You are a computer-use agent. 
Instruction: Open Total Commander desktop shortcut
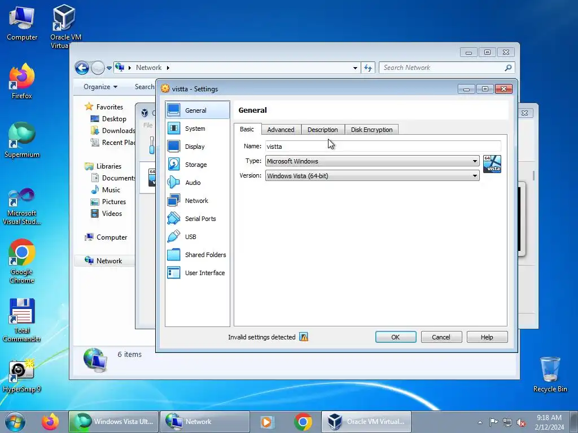click(x=22, y=320)
